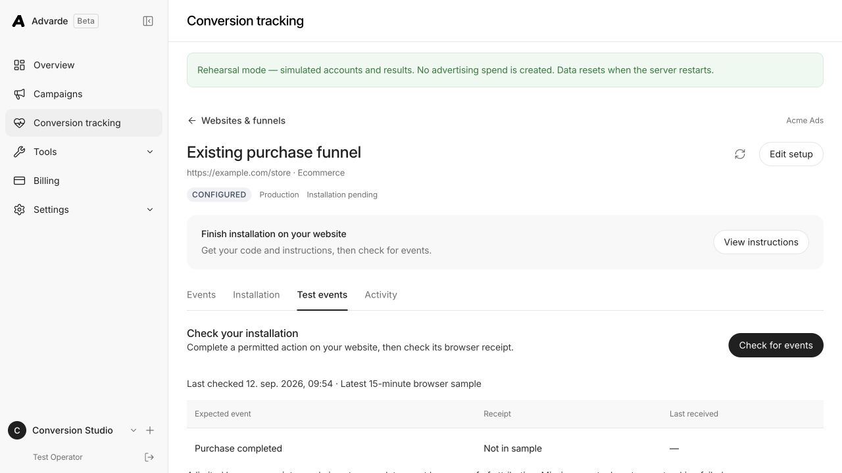The image size is (842, 473).
Task: Expand the Tools menu chevron
Action: [x=150, y=152]
